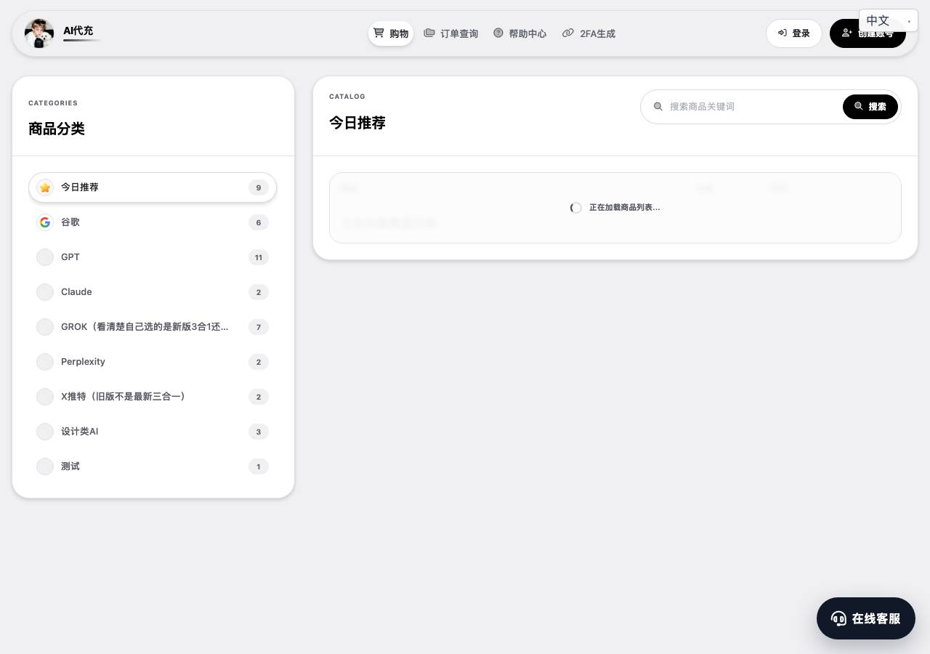Click the magnifier icon in search field

click(658, 107)
